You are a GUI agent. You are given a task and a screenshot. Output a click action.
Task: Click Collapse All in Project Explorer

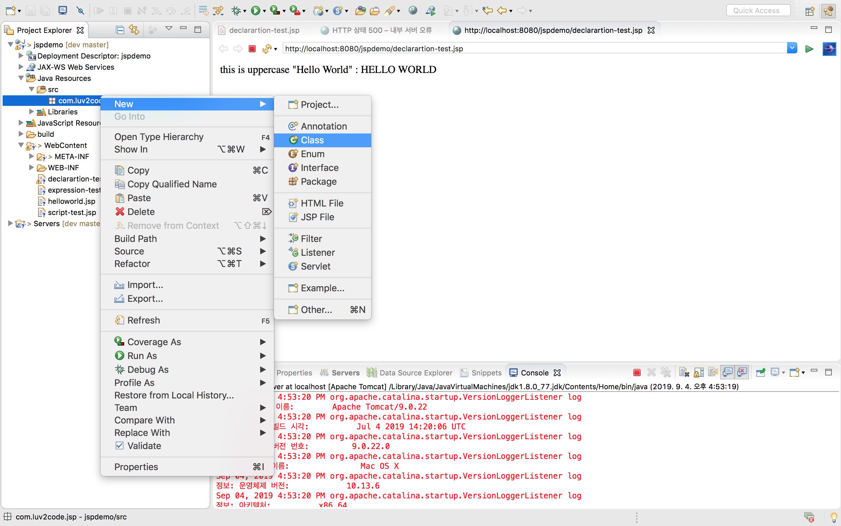(120, 30)
